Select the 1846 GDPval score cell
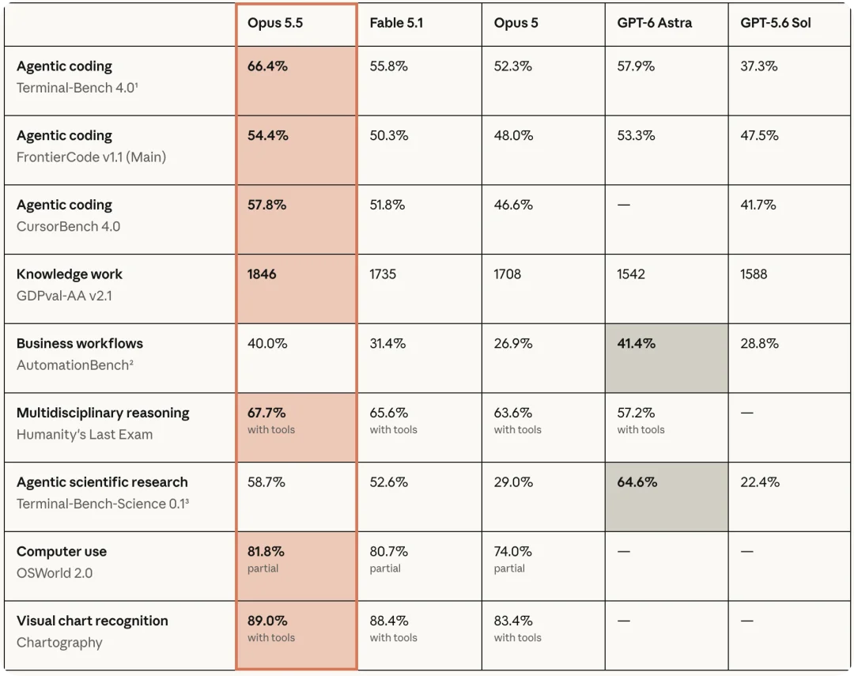 297,289
